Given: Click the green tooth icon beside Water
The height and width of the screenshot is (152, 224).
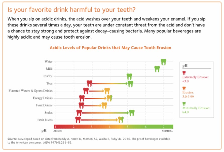Looking at the screenshot, I should pyautogui.click(x=164, y=62).
